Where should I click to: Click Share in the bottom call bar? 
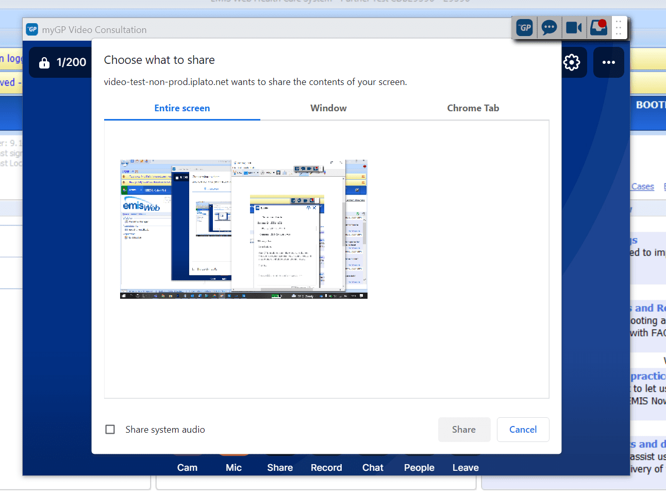pyautogui.click(x=280, y=467)
